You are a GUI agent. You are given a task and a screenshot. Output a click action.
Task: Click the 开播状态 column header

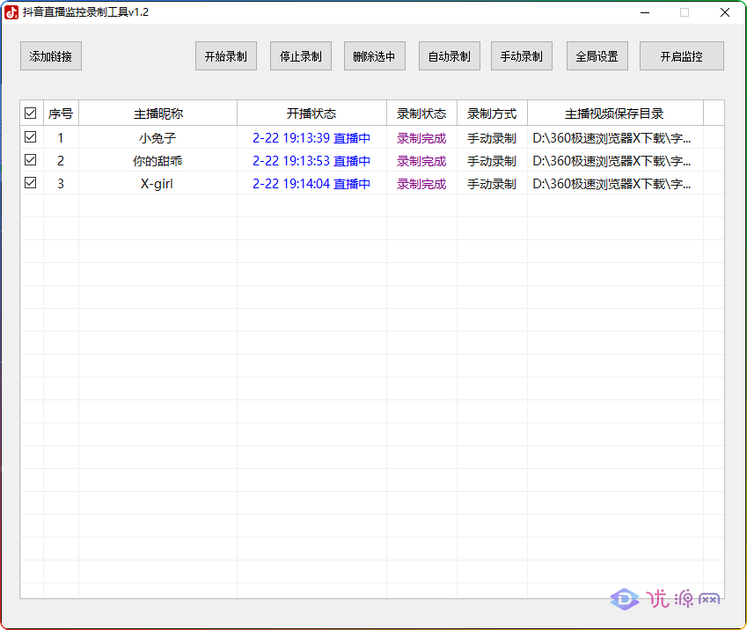(311, 114)
